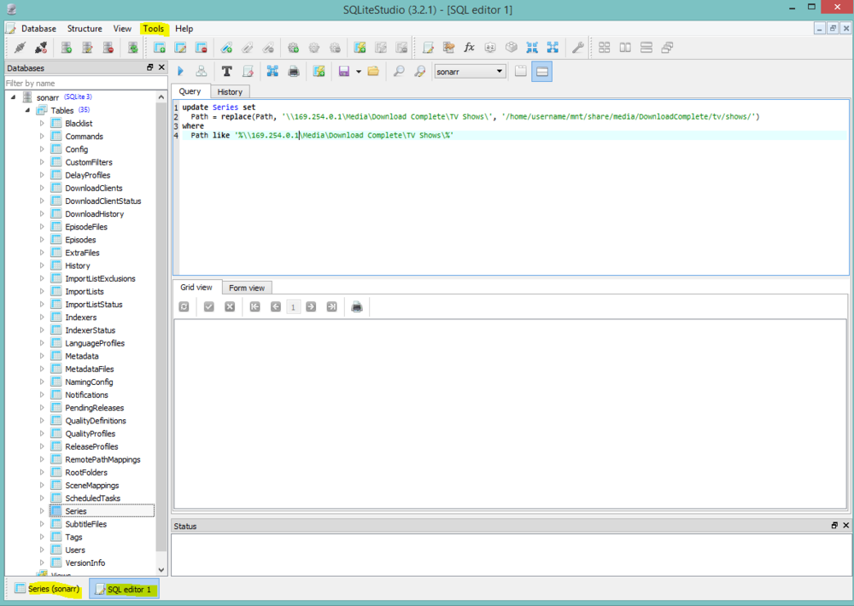The height and width of the screenshot is (606, 854).
Task: Click the wrench configuration icon
Action: (x=578, y=48)
